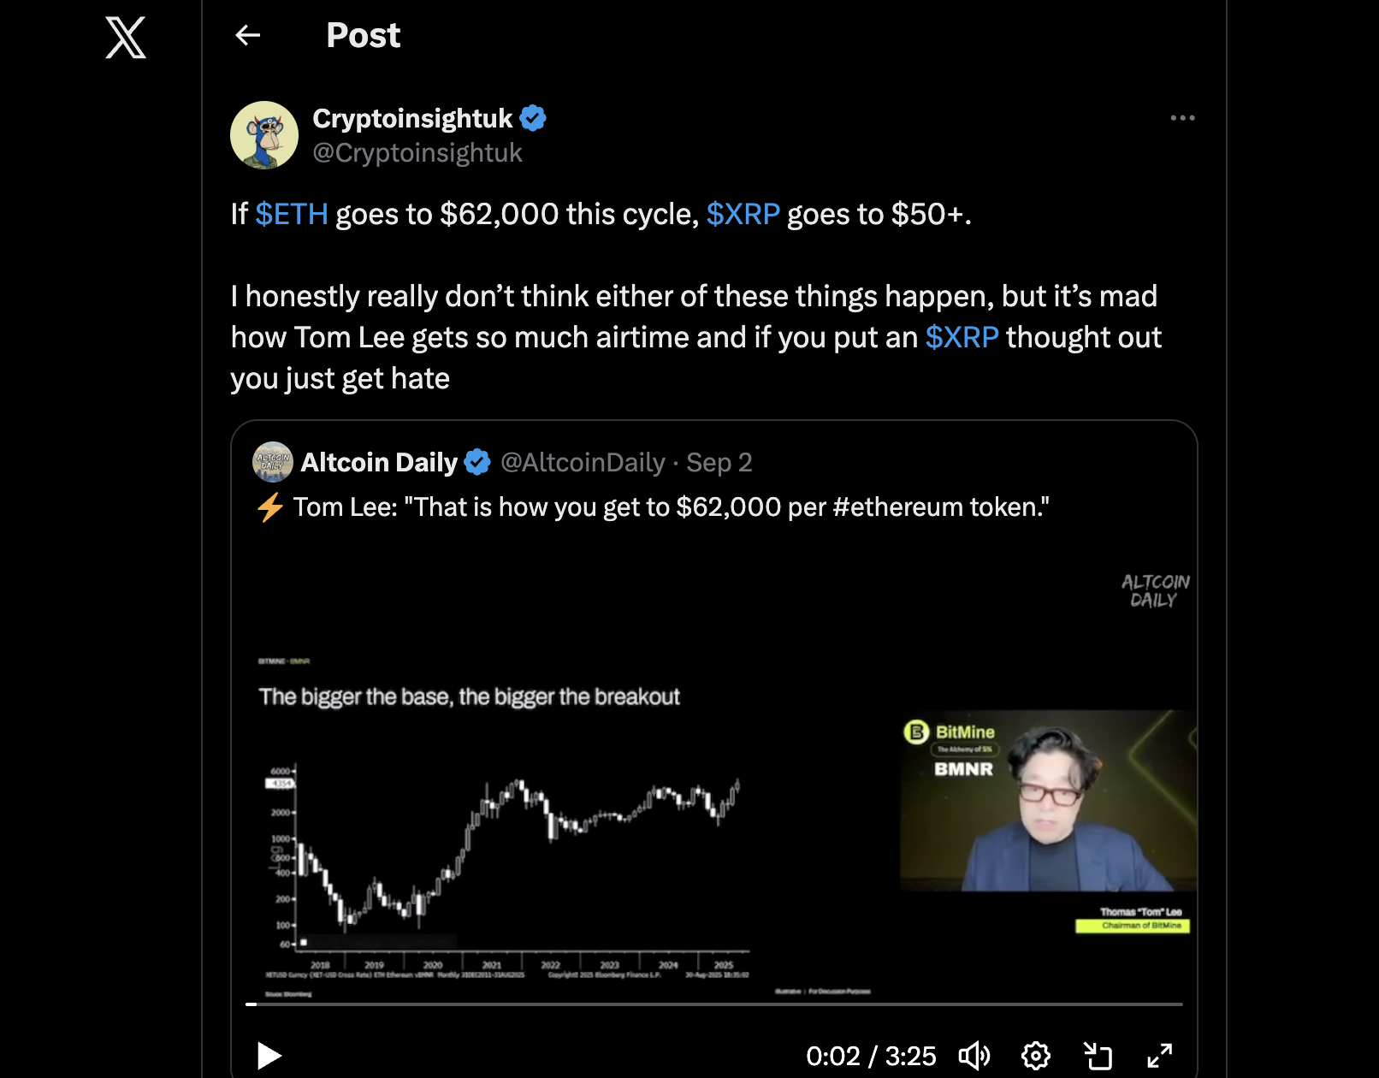Seek along the video progress bar
Screen dimensions: 1379x1078
coord(714,1004)
